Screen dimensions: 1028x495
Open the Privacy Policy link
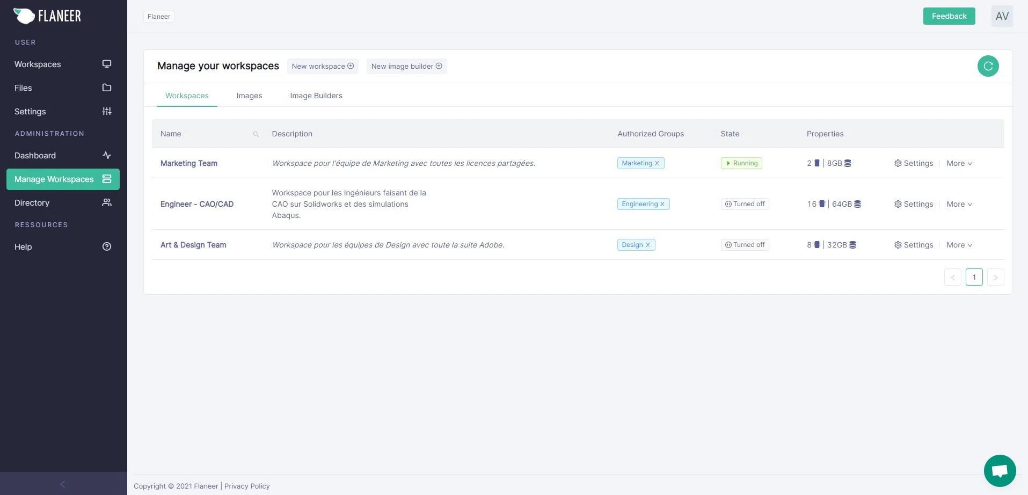pyautogui.click(x=246, y=486)
